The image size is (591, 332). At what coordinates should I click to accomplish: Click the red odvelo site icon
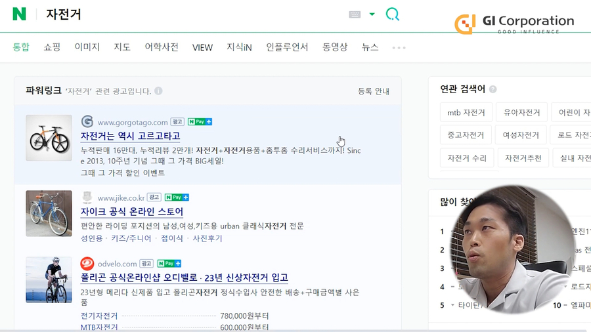click(87, 264)
